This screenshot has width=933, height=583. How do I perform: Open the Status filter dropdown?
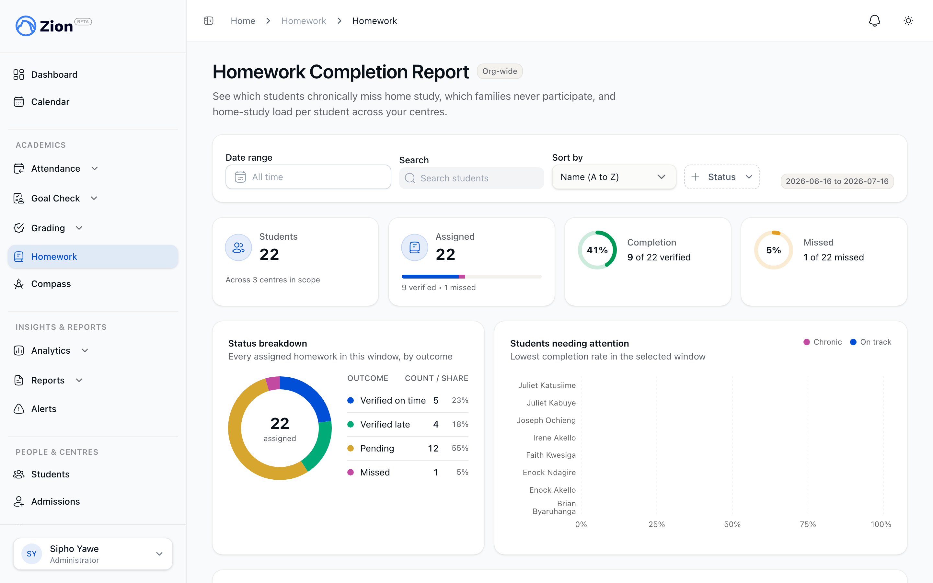point(722,177)
